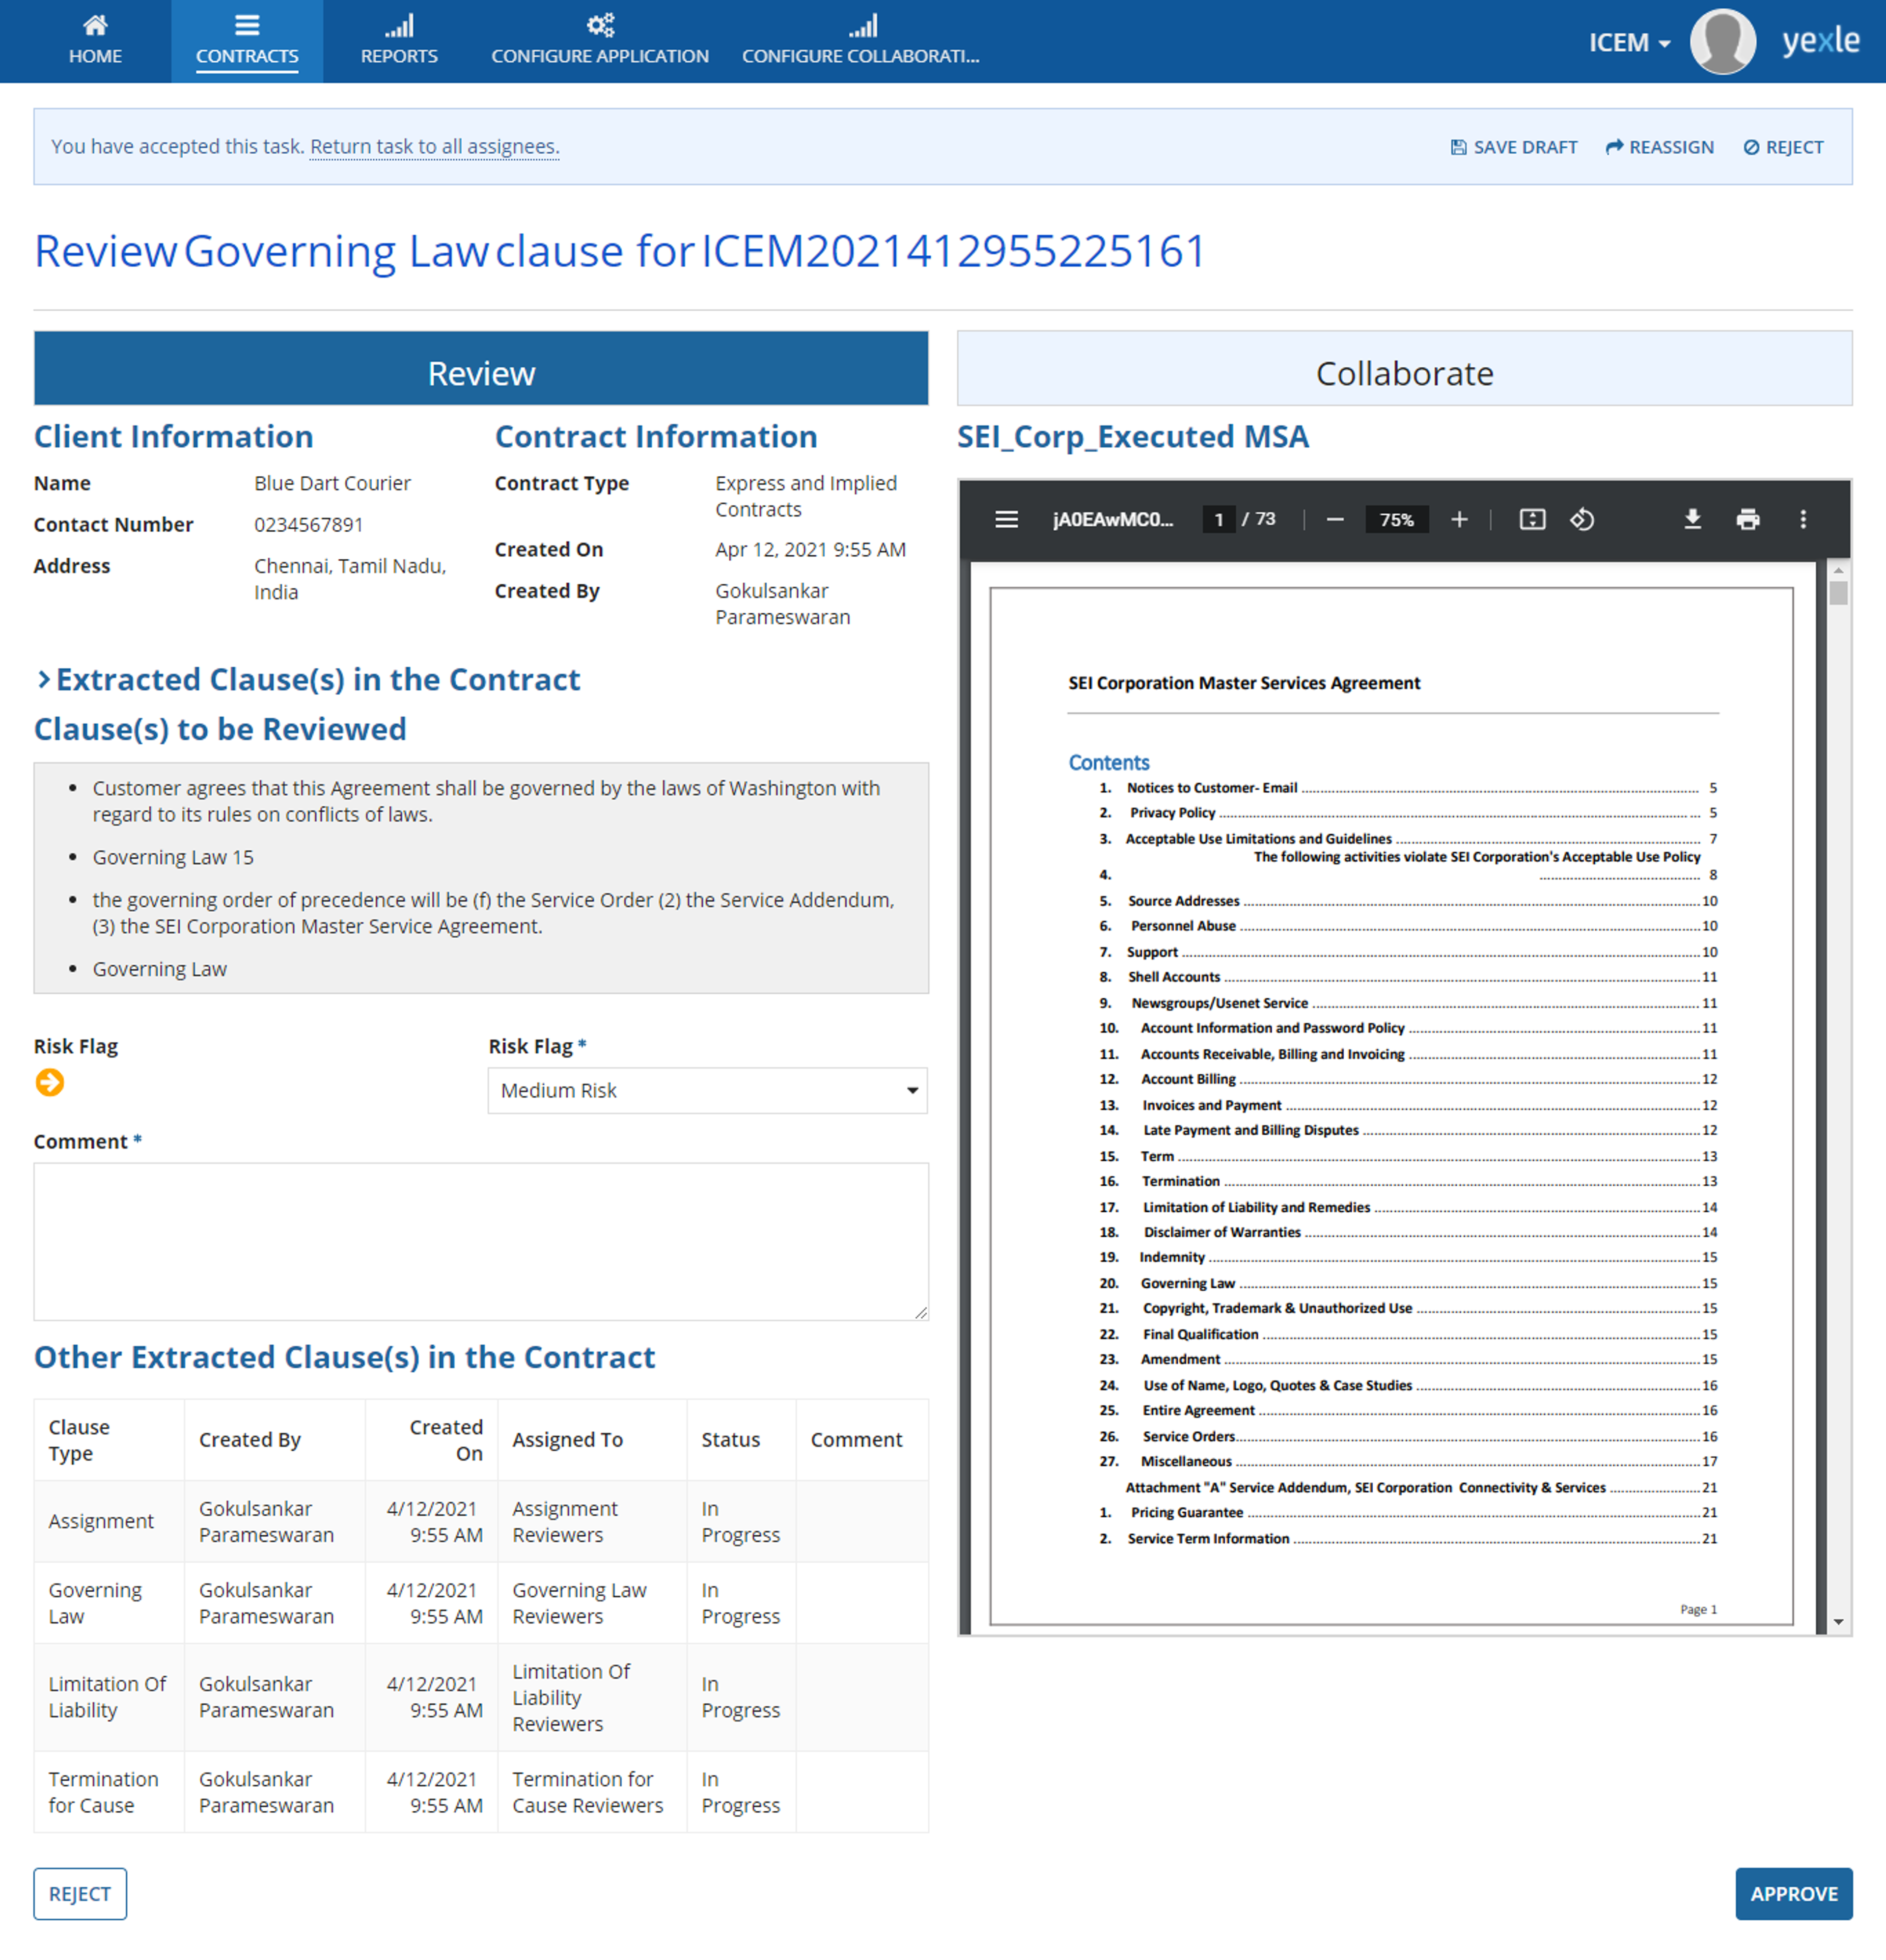
Task: Open the Reports chart icon
Action: pos(399,25)
